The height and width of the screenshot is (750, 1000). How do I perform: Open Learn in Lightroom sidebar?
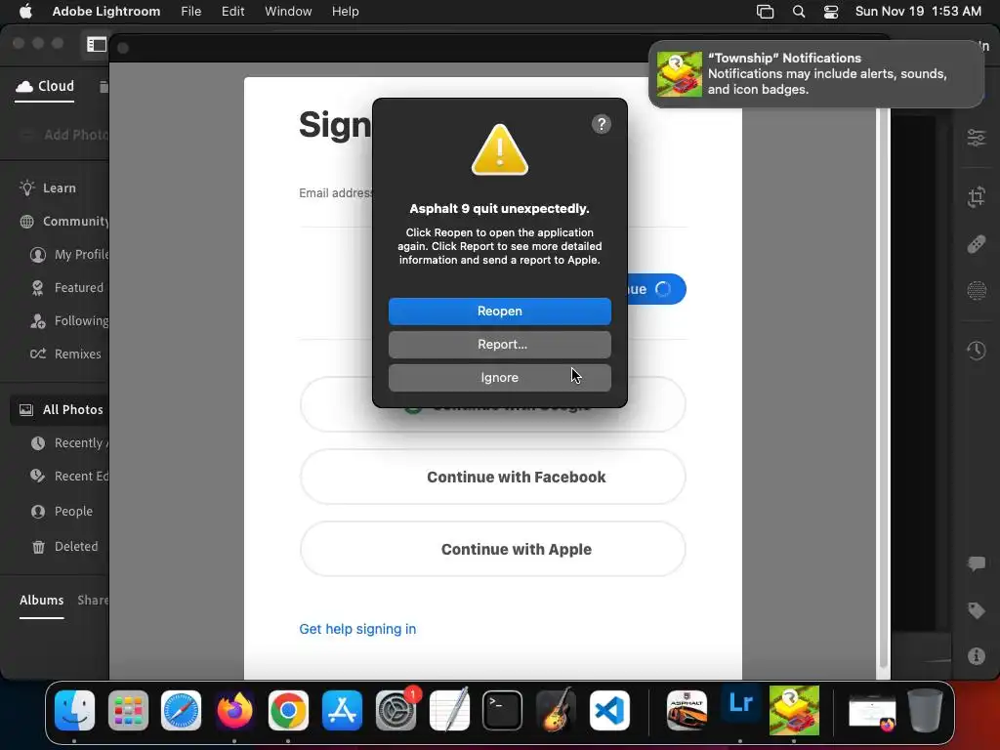pyautogui.click(x=49, y=188)
